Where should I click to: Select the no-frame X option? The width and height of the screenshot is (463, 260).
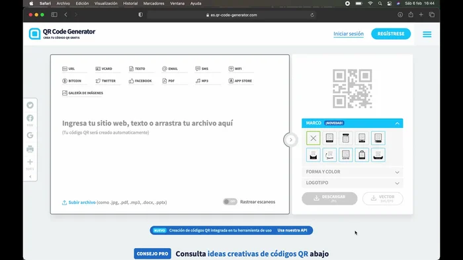pos(314,138)
